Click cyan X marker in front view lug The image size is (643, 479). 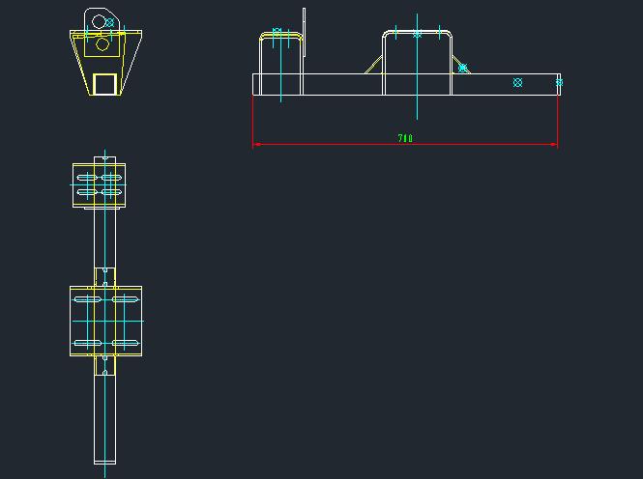pyautogui.click(x=109, y=22)
